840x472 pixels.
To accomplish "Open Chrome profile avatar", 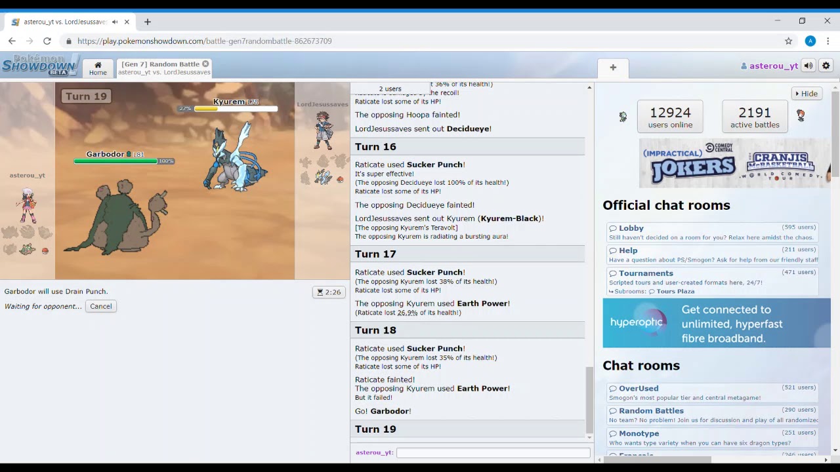I will [x=810, y=41].
